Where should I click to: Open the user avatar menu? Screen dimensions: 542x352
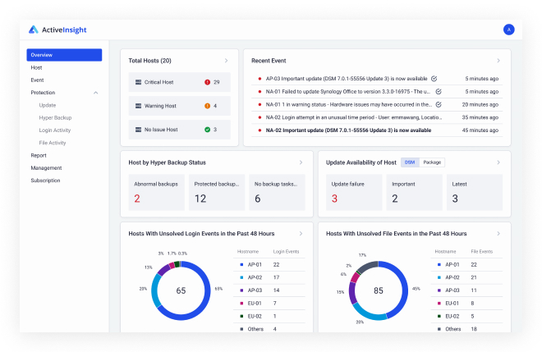coord(508,30)
